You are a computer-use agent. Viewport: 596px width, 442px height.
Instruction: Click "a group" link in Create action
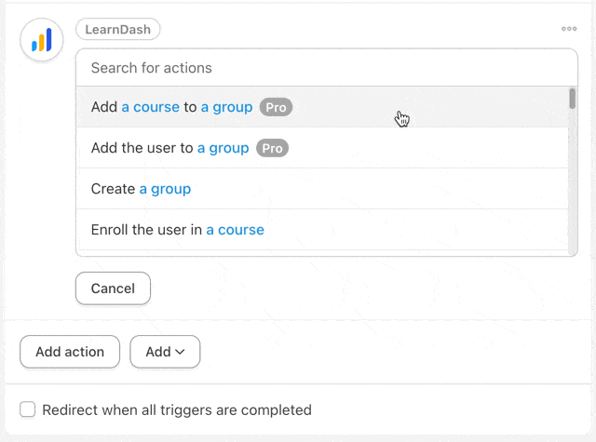pyautogui.click(x=165, y=189)
